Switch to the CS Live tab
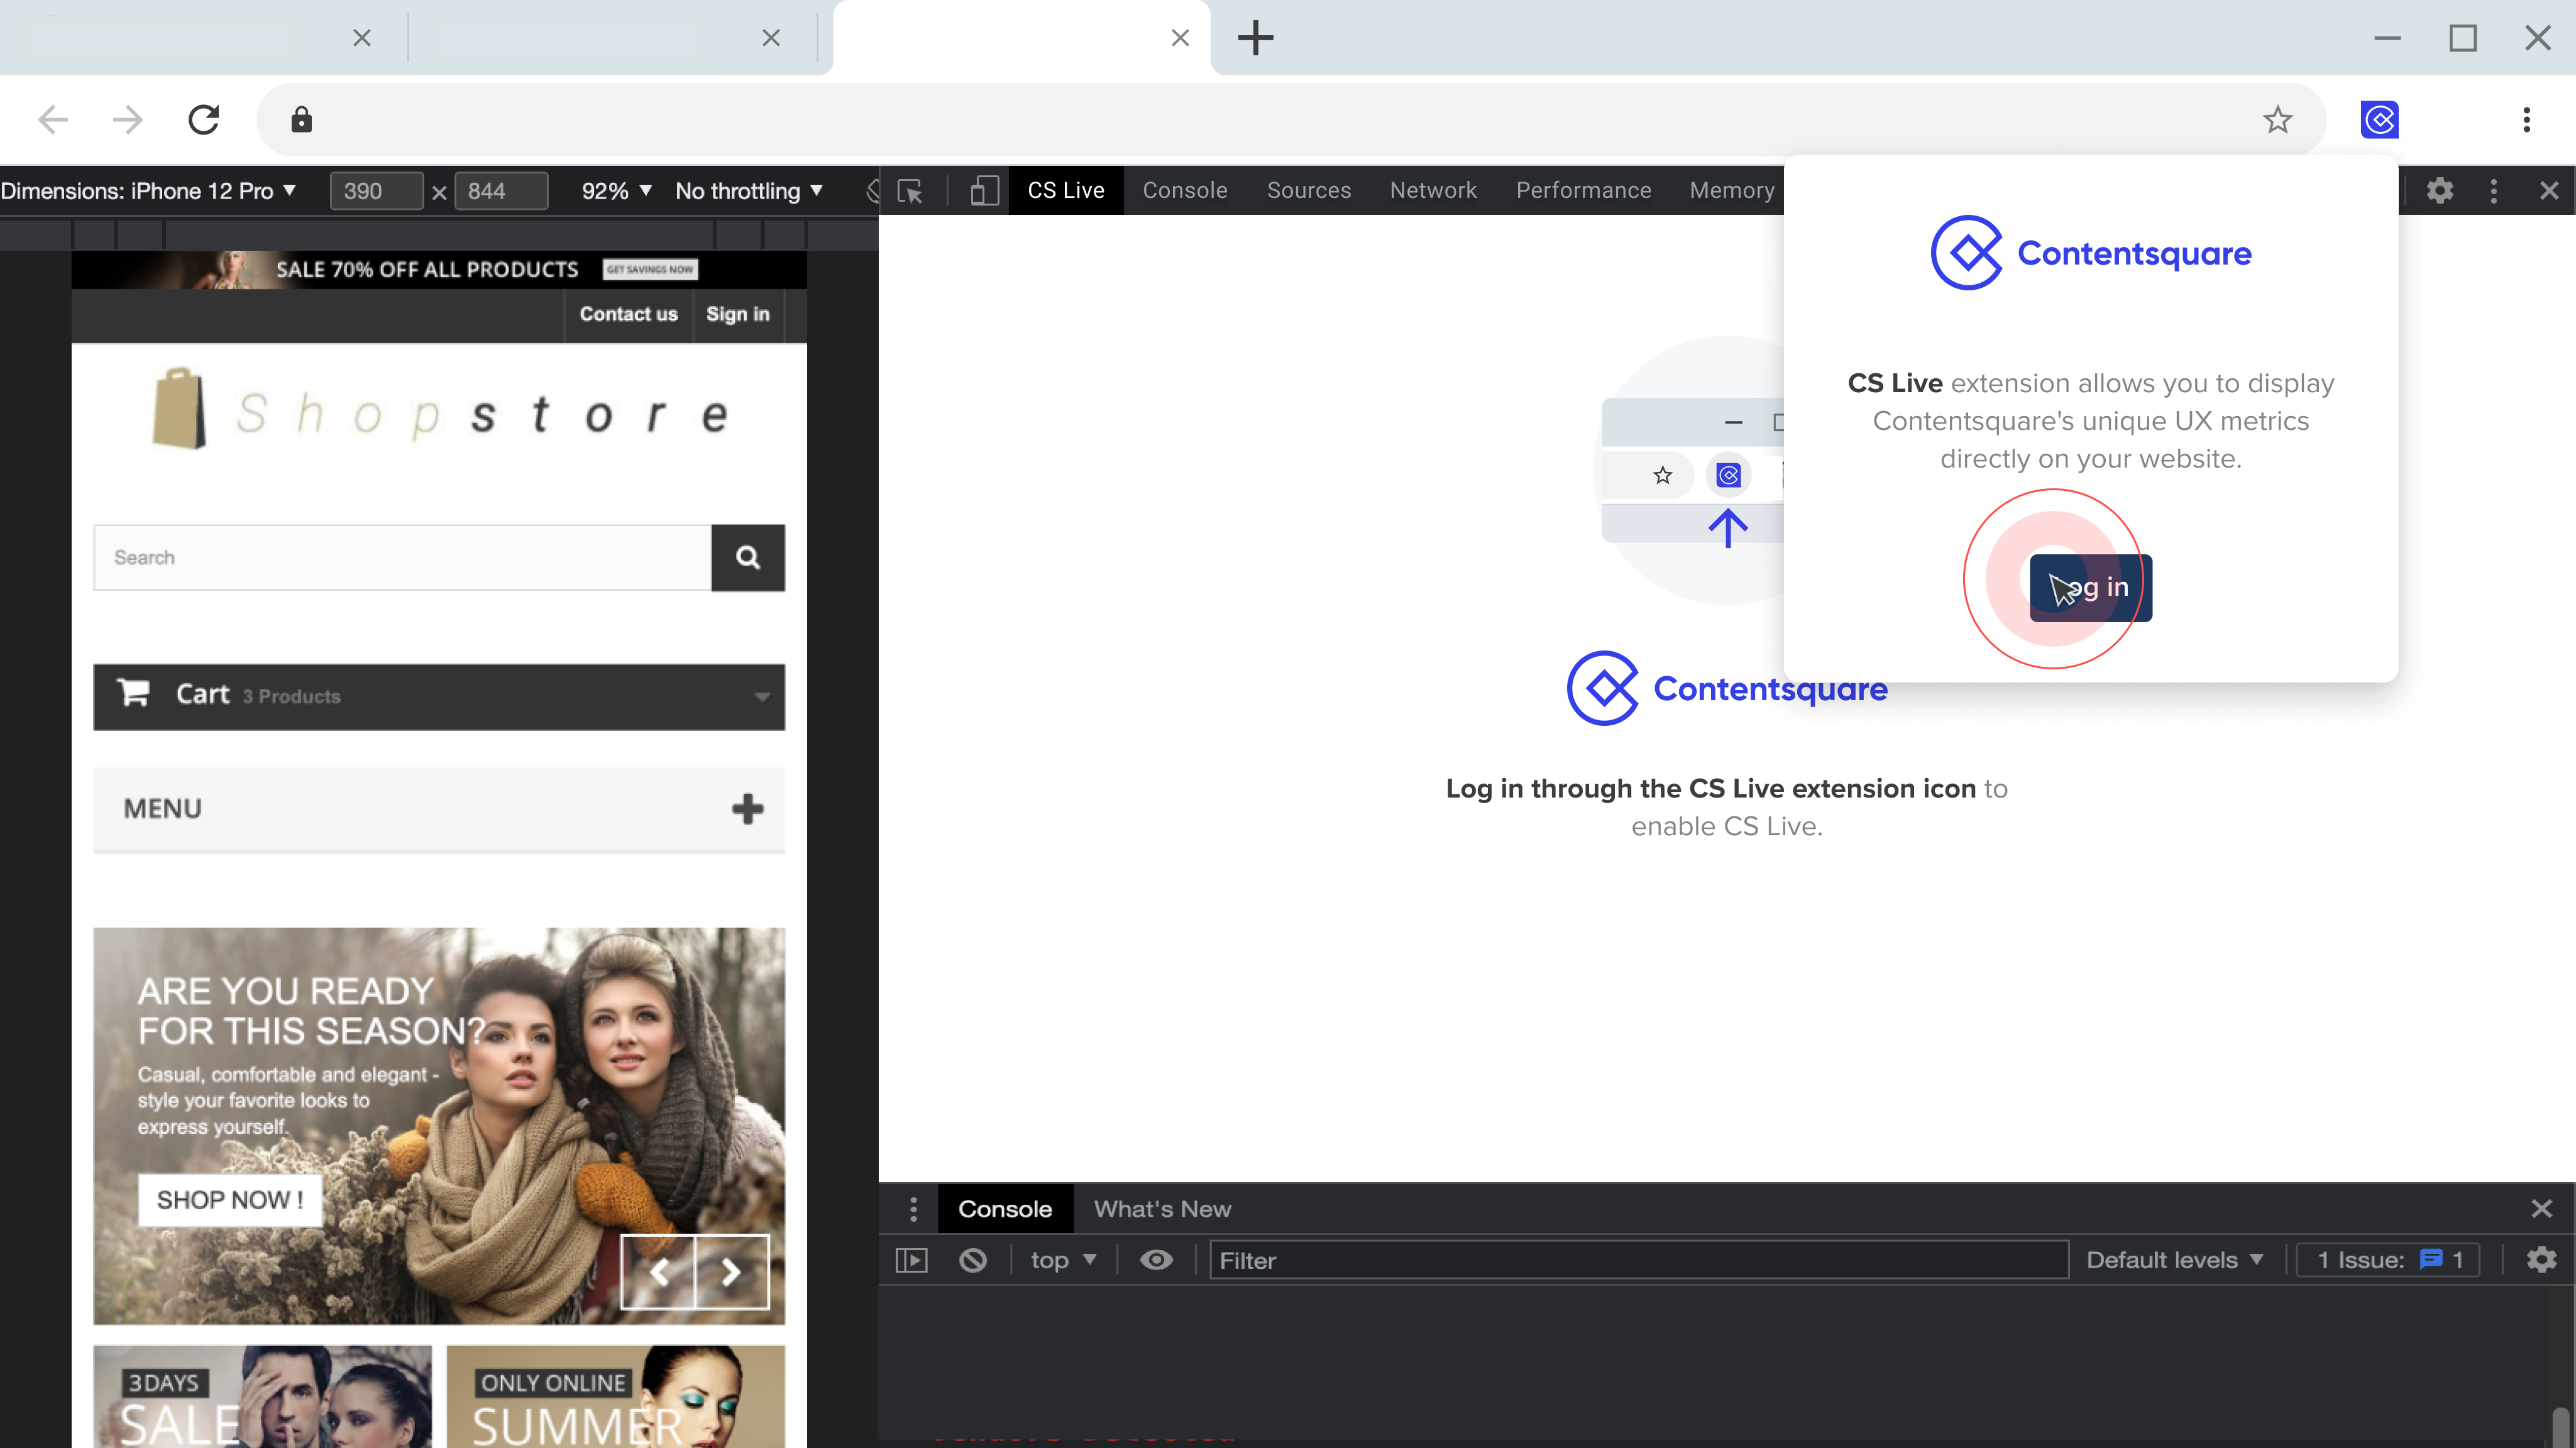 click(x=1066, y=190)
